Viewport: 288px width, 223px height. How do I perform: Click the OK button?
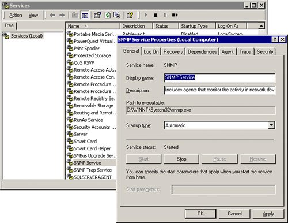pyautogui.click(x=200, y=214)
